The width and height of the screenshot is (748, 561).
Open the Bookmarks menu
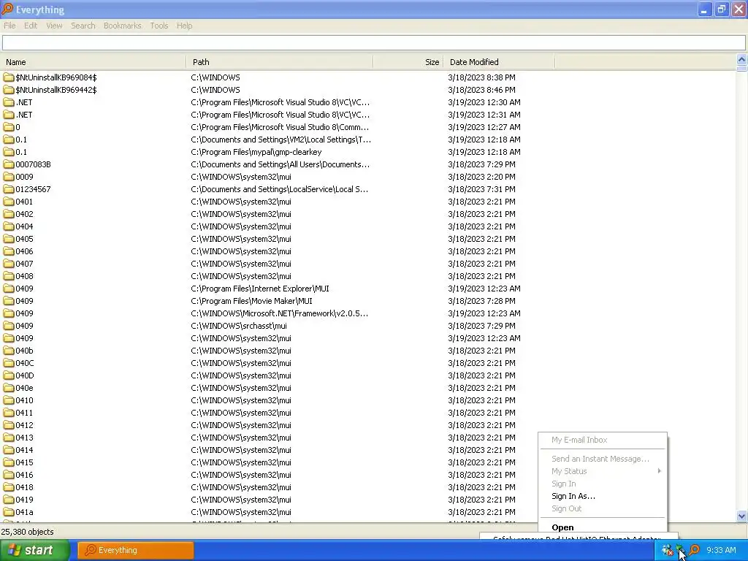pyautogui.click(x=122, y=26)
